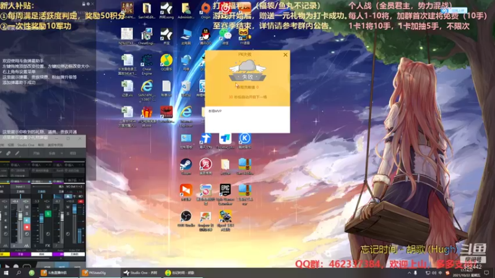Open the 视图 menu in Studio One
495x278 pixels.
coord(11,145)
